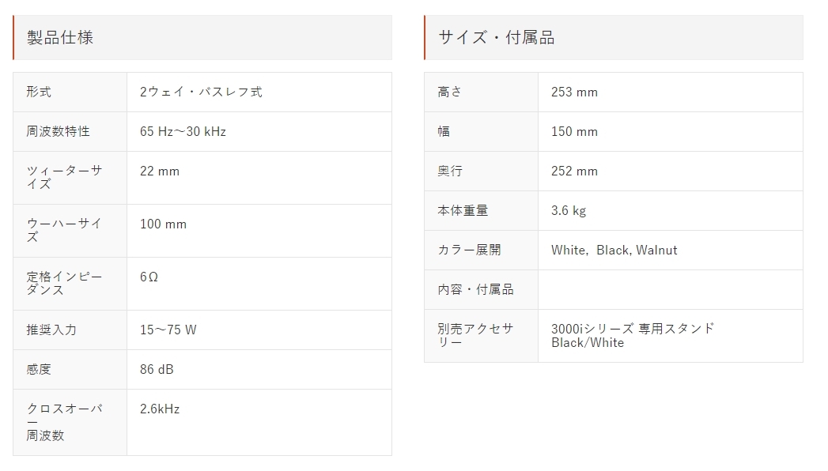Select the 100 mm woofer size value
Image resolution: width=828 pixels, height=471 pixels.
tap(163, 224)
